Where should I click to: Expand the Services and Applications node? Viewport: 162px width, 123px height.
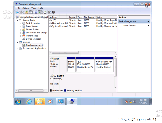point(18,48)
